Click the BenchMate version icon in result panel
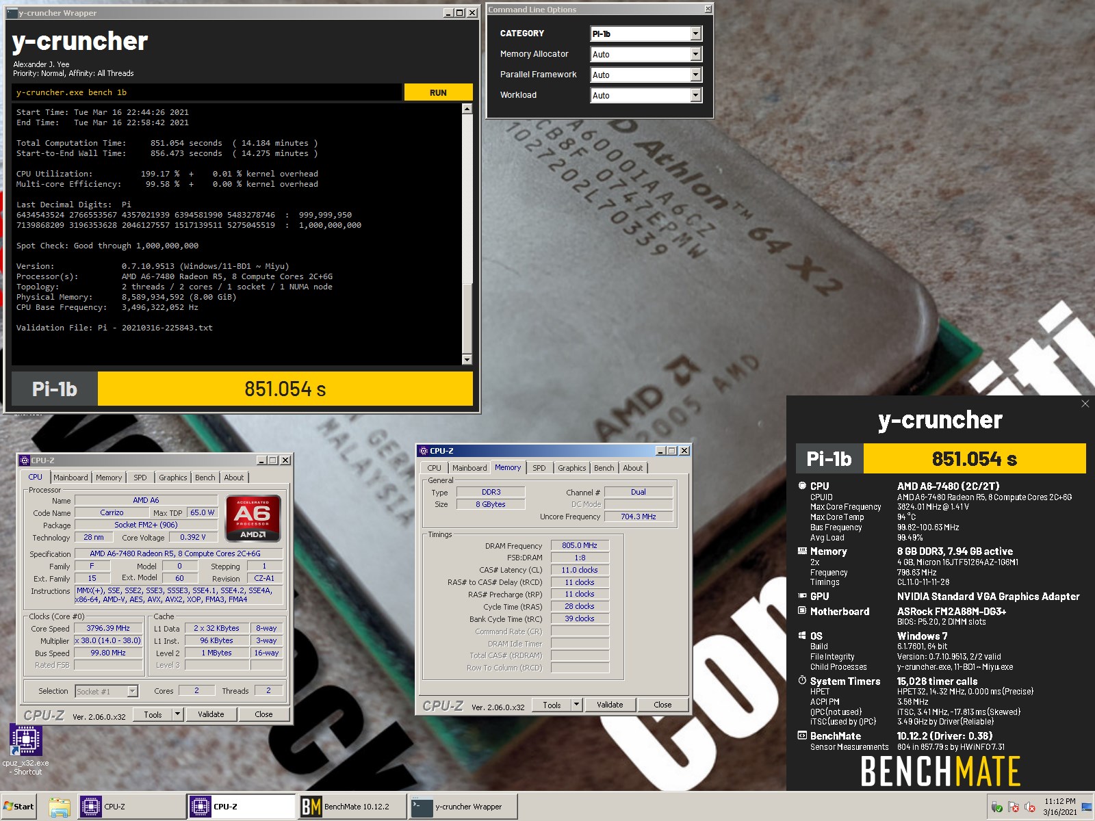Screen dimensions: 1095x821 [802, 735]
